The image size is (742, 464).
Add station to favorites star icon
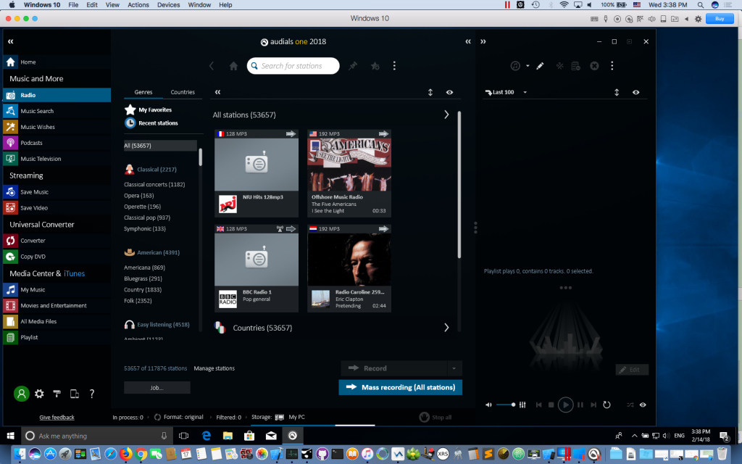375,66
